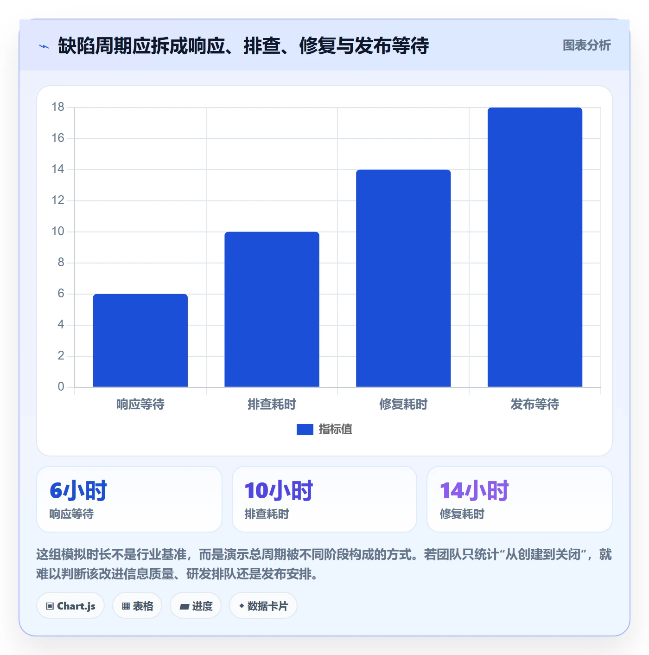The image size is (649, 655).
Task: Click the 表格 tag chip
Action: 137,606
